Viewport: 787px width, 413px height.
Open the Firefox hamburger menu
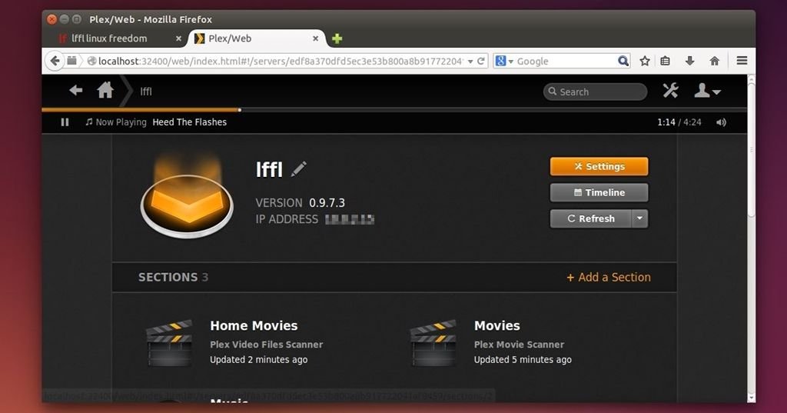pos(742,61)
